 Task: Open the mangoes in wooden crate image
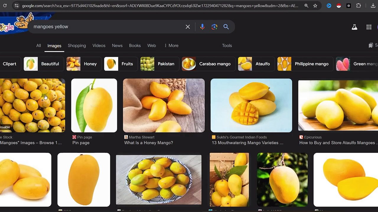click(x=229, y=180)
